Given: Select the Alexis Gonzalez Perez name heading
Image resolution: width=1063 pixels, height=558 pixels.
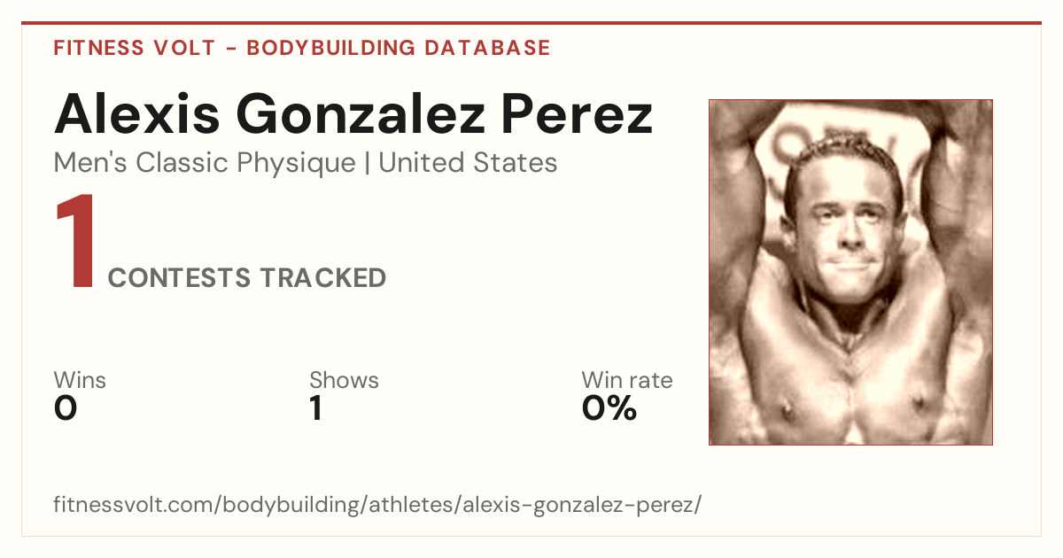Looking at the screenshot, I should pyautogui.click(x=353, y=113).
